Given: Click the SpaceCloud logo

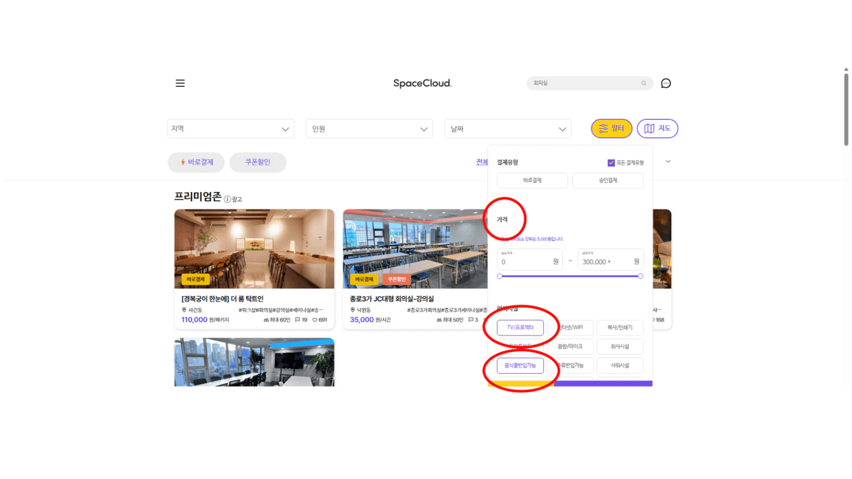Looking at the screenshot, I should pyautogui.click(x=422, y=83).
